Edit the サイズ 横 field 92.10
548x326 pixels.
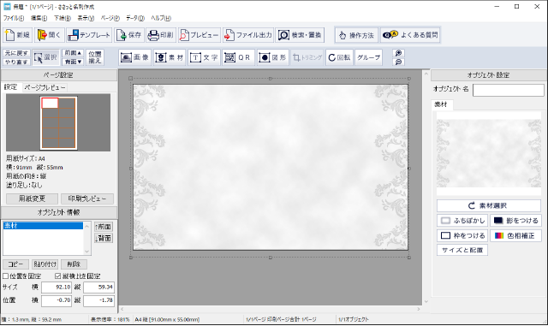click(57, 287)
